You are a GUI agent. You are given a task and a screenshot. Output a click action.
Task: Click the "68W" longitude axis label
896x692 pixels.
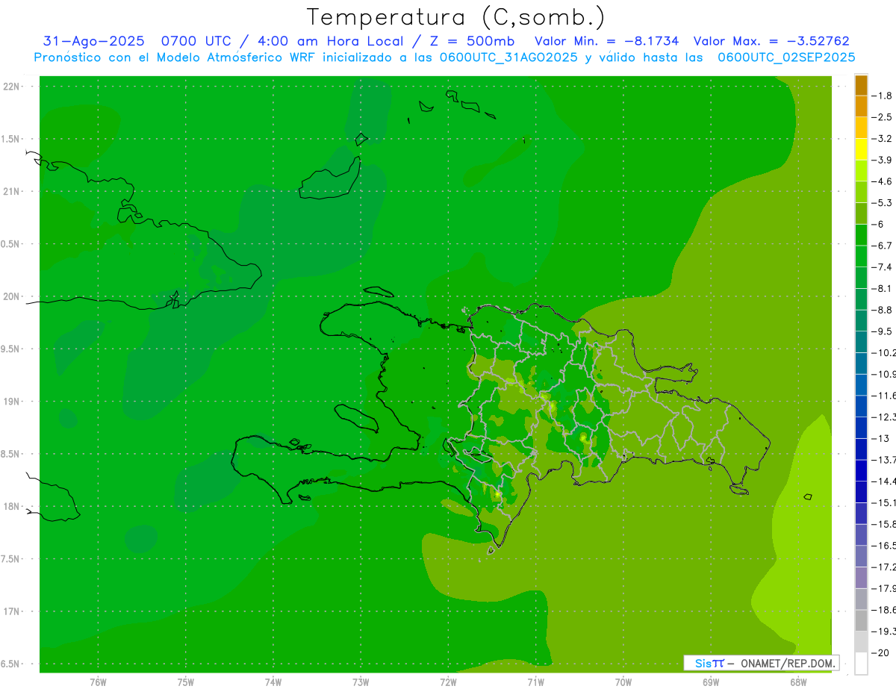798,682
